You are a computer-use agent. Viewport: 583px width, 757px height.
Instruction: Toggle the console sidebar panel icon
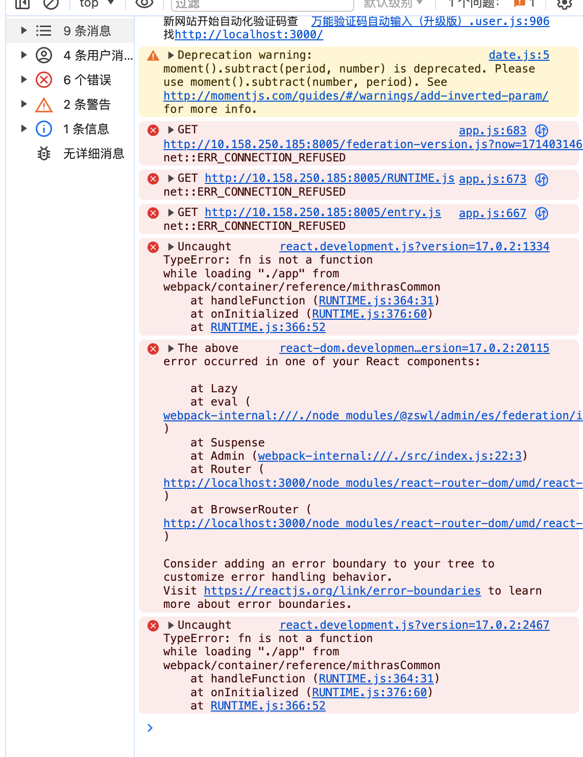point(22,4)
